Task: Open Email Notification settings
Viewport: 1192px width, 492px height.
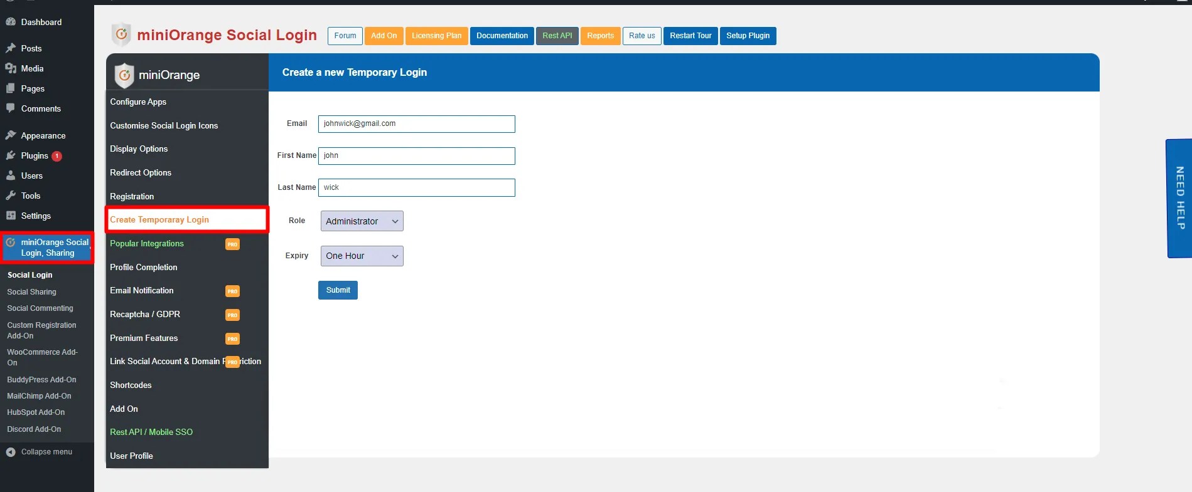Action: (x=142, y=290)
